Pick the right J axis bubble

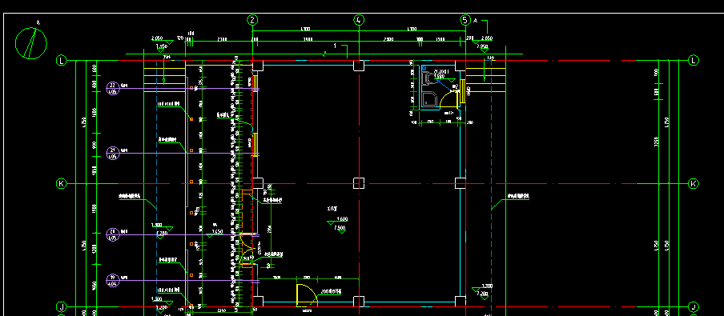coord(694,306)
